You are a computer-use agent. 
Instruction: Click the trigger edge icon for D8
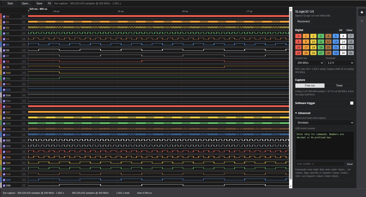coord(24,61)
